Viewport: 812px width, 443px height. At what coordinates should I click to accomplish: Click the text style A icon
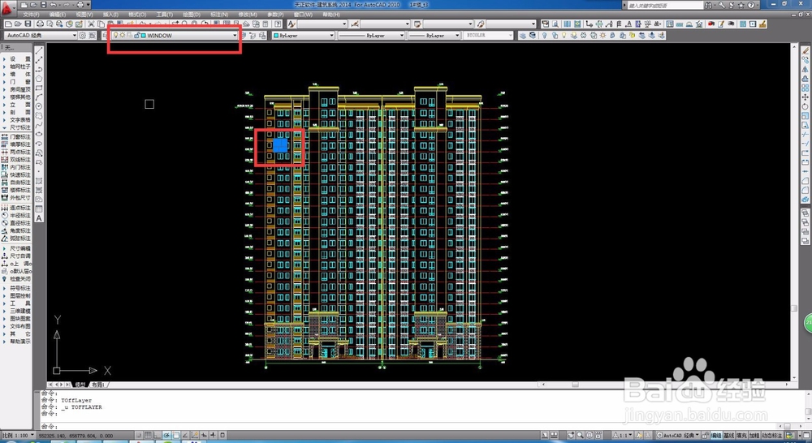pyautogui.click(x=292, y=24)
